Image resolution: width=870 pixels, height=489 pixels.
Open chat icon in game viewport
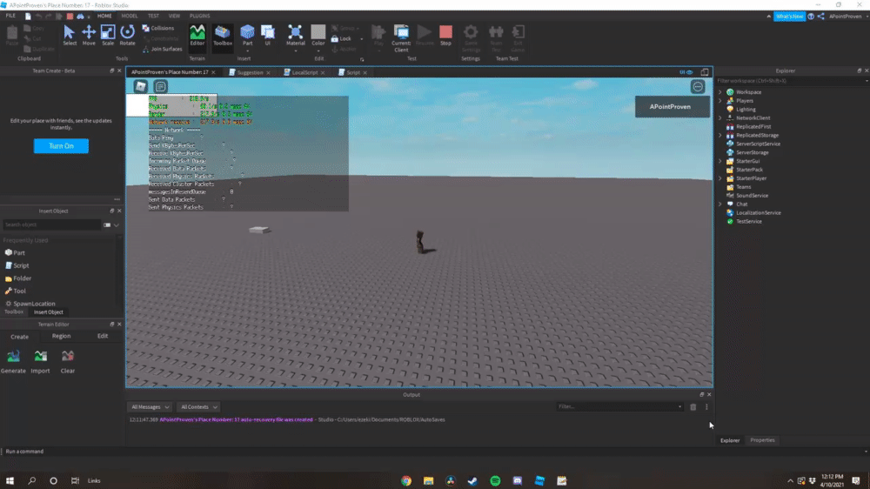[x=160, y=86]
